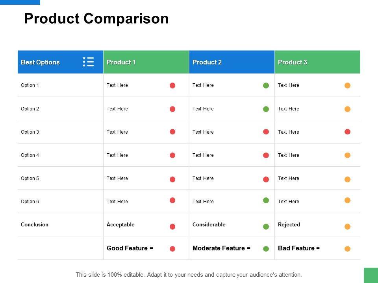Image resolution: width=378 pixels, height=283 pixels.
Task: Click the red dot in Product 1 Option 1
Action: [172, 85]
